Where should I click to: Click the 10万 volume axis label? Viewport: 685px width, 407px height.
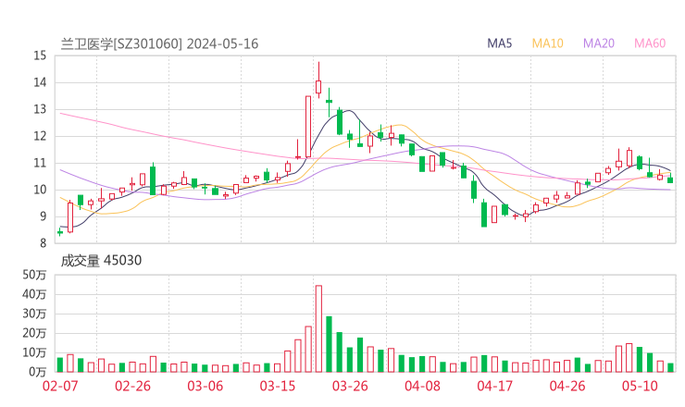34,352
